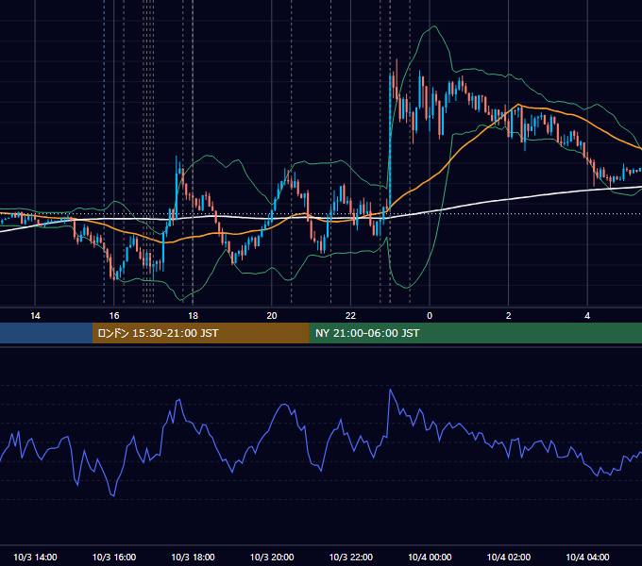Click the 22 hour axis label

click(x=350, y=316)
